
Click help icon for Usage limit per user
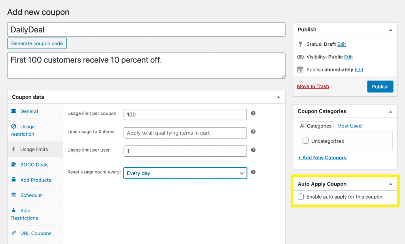click(x=254, y=150)
